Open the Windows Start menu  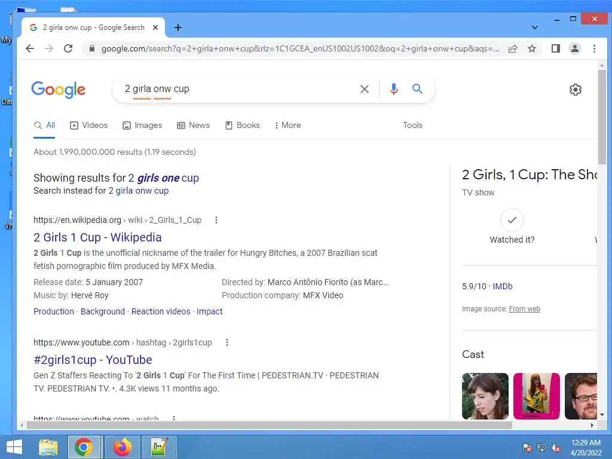pos(14,447)
